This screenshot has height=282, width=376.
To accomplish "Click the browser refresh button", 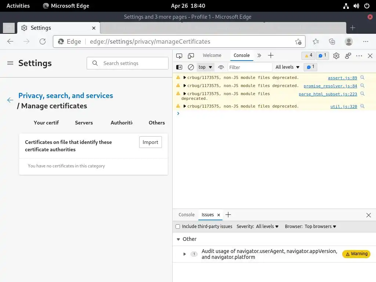I will (x=43, y=41).
